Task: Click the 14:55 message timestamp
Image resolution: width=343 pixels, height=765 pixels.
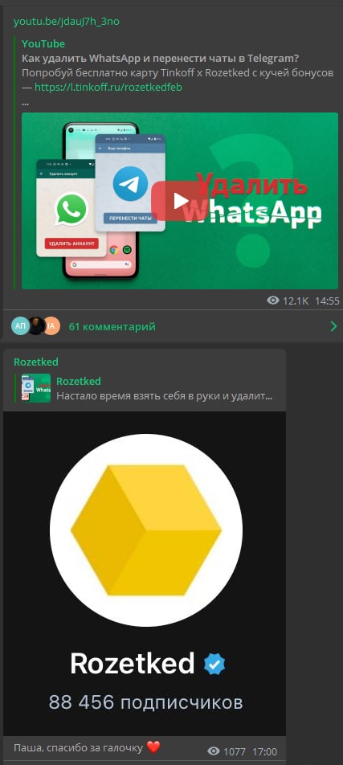Action: pyautogui.click(x=327, y=301)
